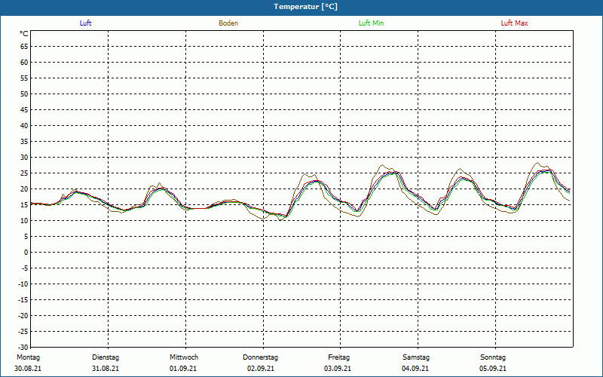Viewport: 603px width, 377px height.
Task: Click the '°C' axis unit label
Action: (24, 34)
